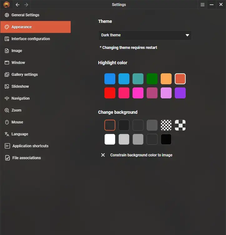Pick the white background color swatch

click(110, 139)
